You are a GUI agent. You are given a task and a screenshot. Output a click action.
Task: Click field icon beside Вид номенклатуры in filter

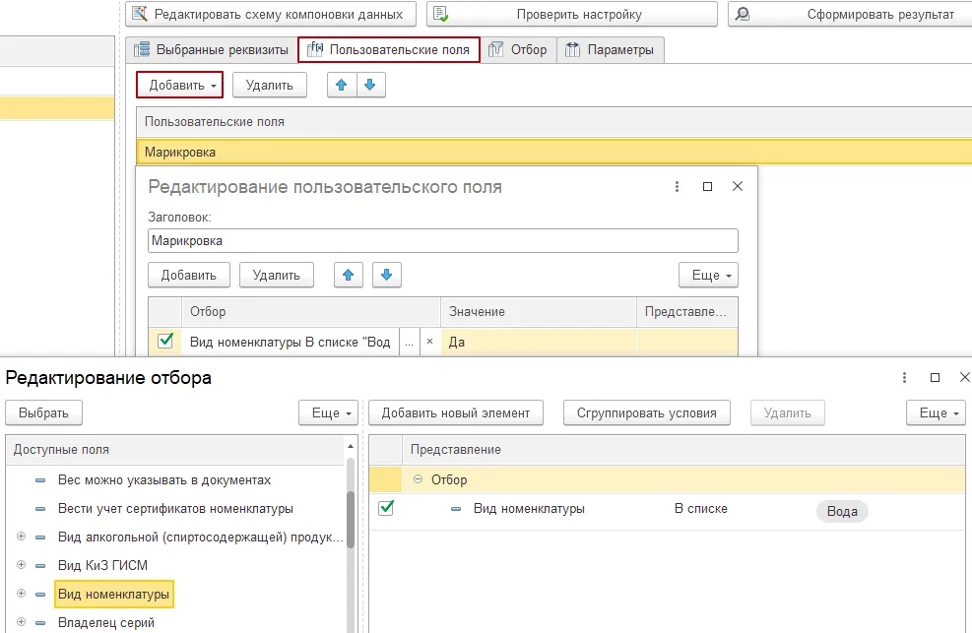456,509
